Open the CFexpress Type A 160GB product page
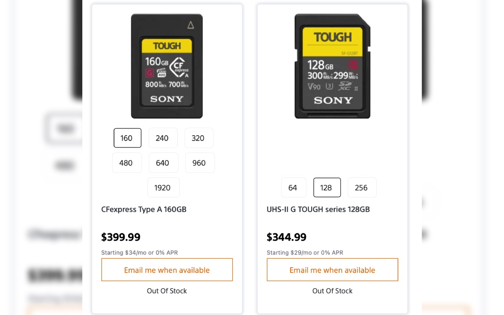 (144, 209)
